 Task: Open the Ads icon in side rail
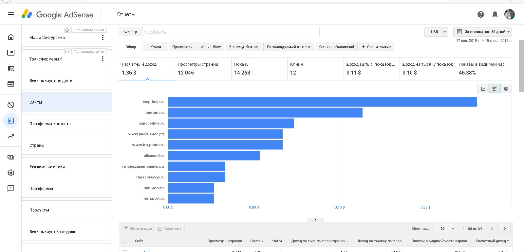[x=11, y=53]
